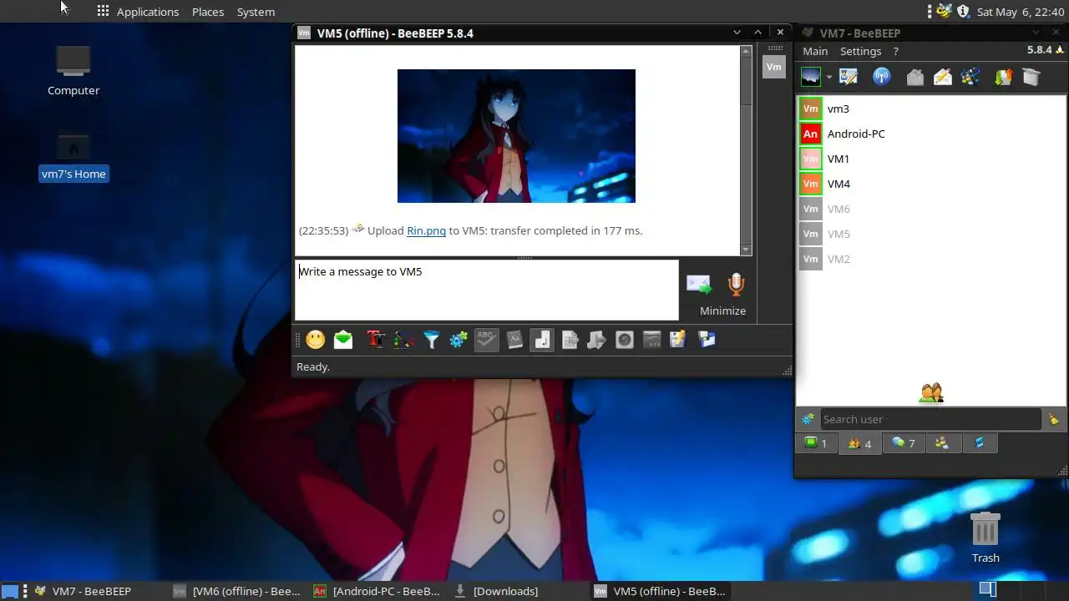Select offline user VM5 in list

pos(931,234)
